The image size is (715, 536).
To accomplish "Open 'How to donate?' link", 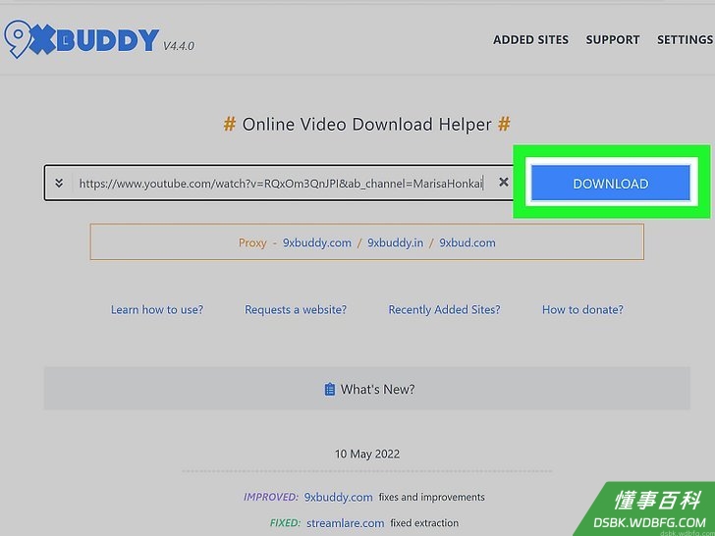I will (582, 309).
